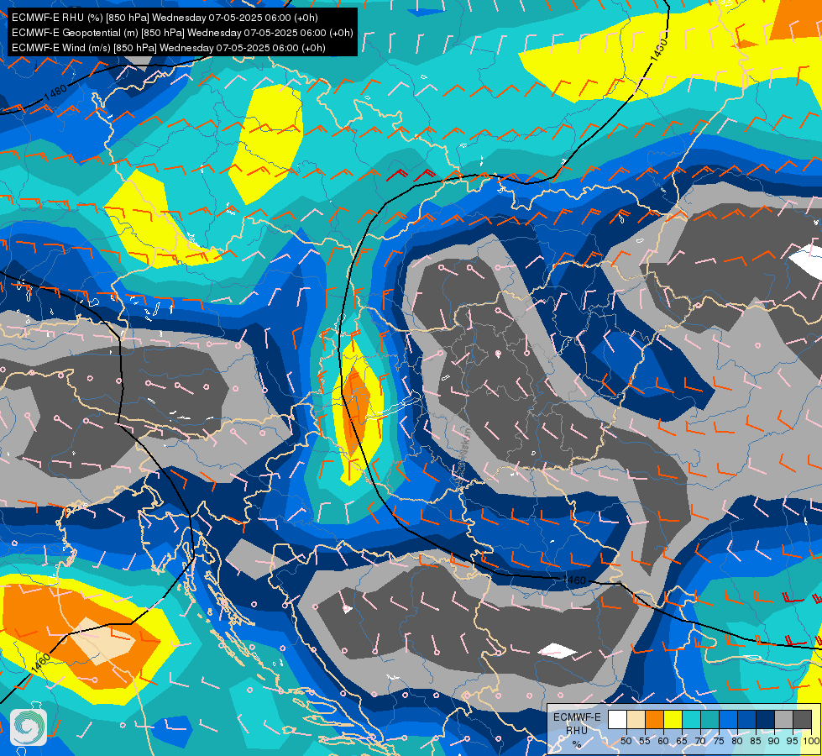The width and height of the screenshot is (822, 756).
Task: Click the legend value 85
Action: 756,742
